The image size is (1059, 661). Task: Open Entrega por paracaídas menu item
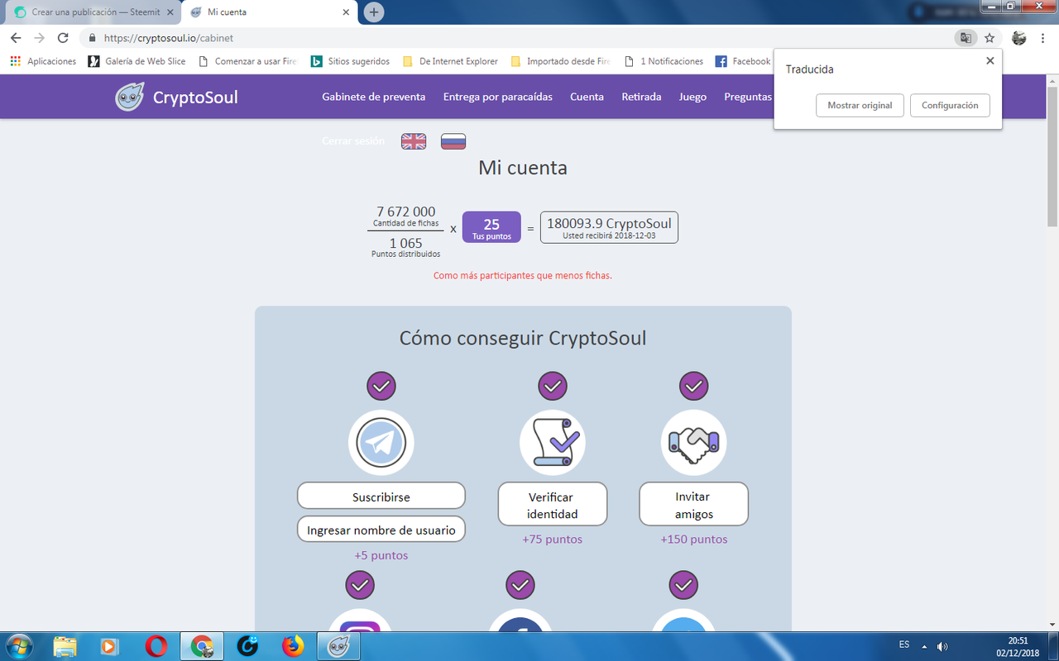[x=498, y=97]
